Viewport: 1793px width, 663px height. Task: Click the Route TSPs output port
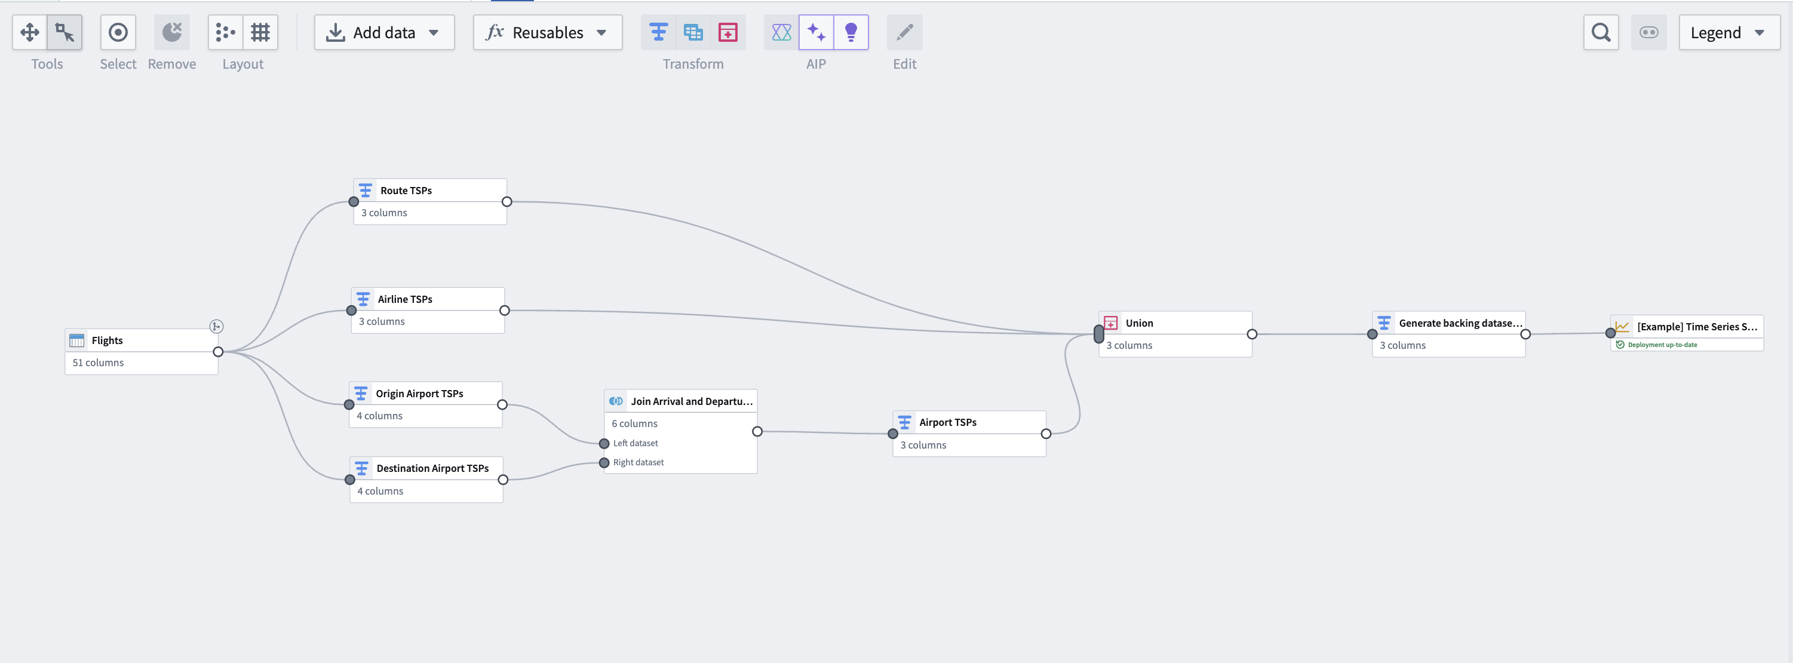pos(506,202)
